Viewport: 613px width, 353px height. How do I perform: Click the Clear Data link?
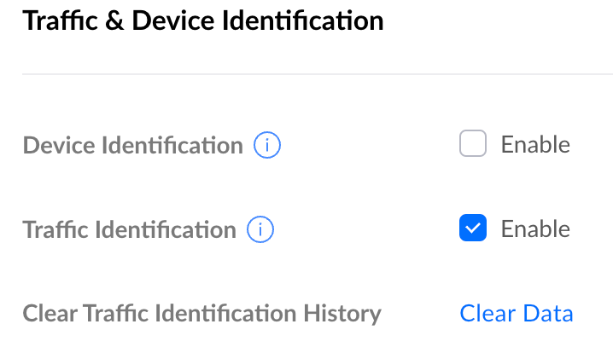pyautogui.click(x=517, y=313)
